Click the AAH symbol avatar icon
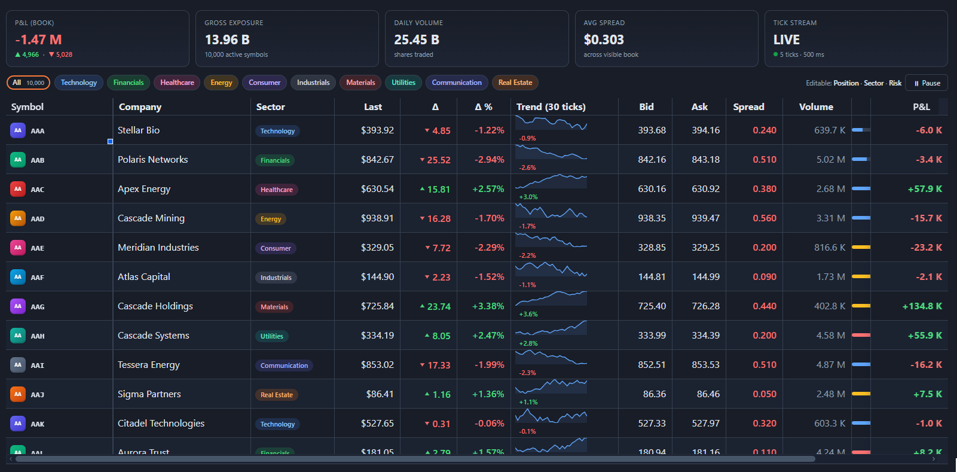This screenshot has height=472, width=957. tap(18, 335)
